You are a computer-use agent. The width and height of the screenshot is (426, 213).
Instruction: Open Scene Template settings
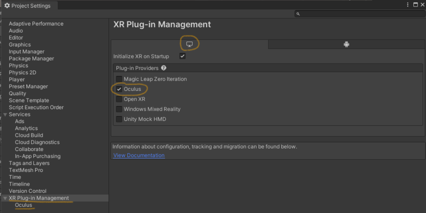(x=29, y=100)
